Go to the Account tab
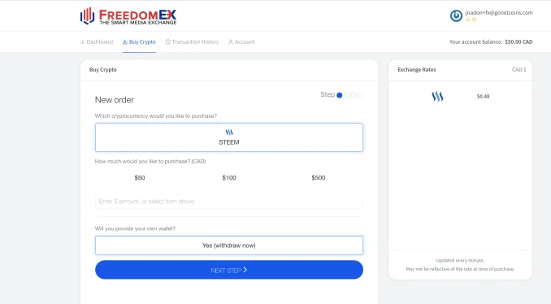This screenshot has height=304, width=551. (241, 41)
